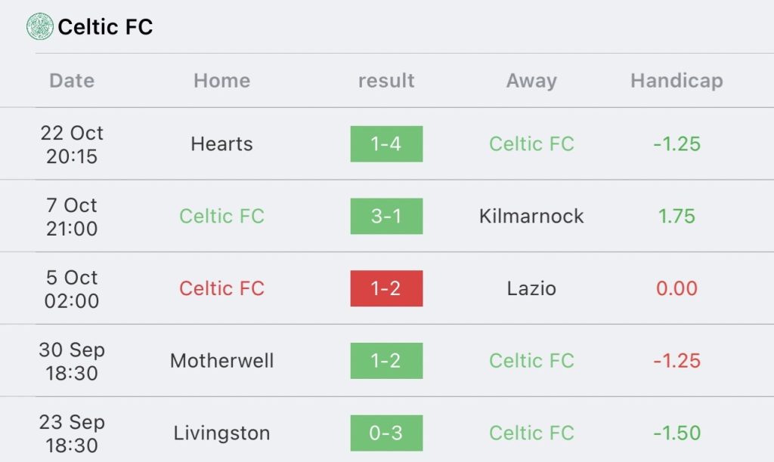Viewport: 774px width, 462px height.
Task: Open the Hearts team link
Action: [x=221, y=144]
